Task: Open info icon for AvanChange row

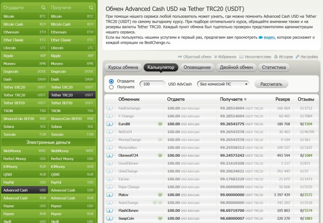Action: pos(110,202)
